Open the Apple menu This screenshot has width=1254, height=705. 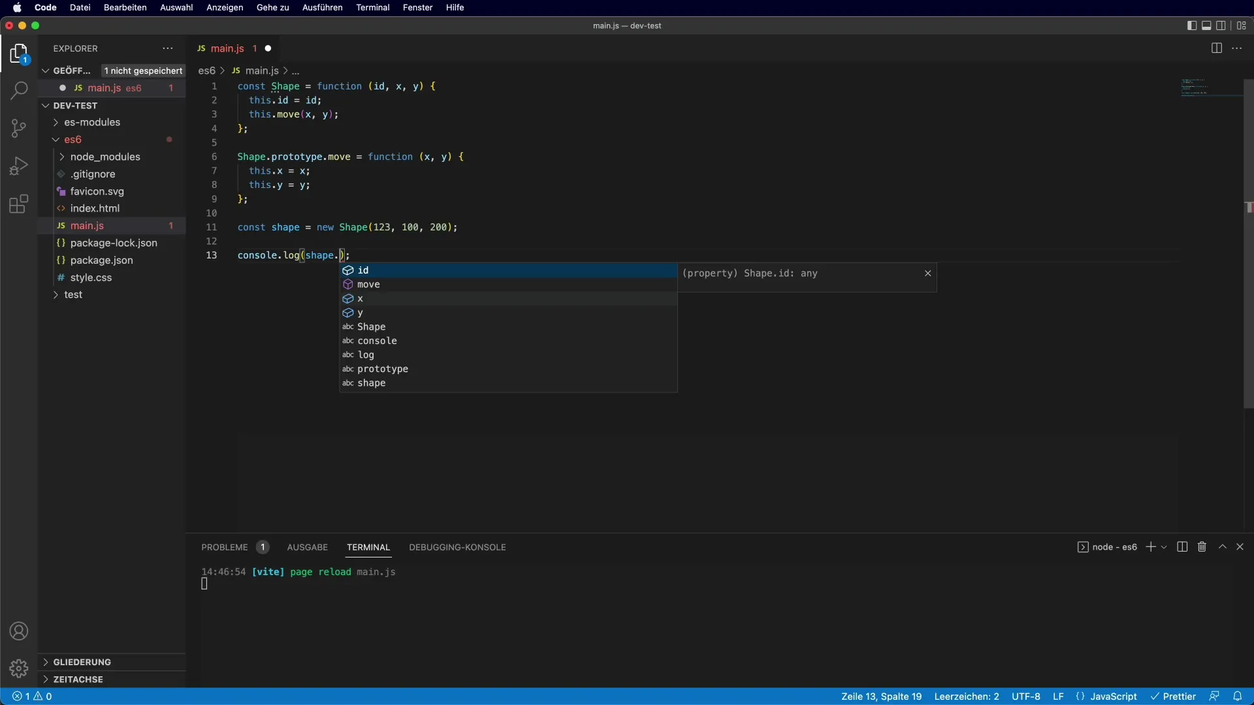[17, 7]
